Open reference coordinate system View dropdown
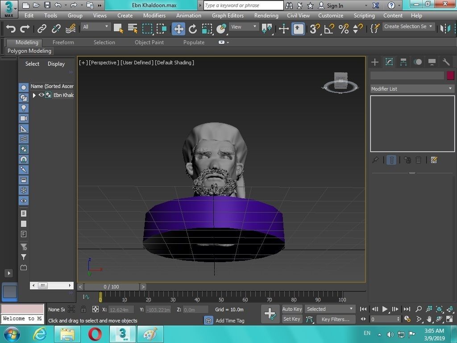The image size is (457, 343). [244, 27]
